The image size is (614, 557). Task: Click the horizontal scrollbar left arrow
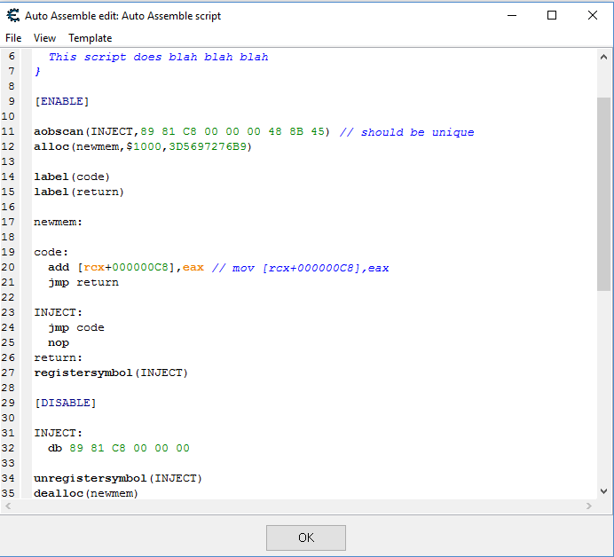click(9, 506)
